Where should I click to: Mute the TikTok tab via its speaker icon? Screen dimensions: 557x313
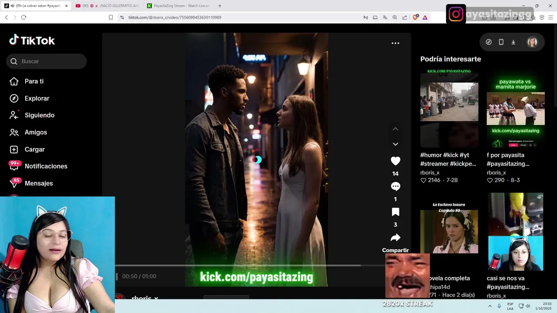[13, 6]
